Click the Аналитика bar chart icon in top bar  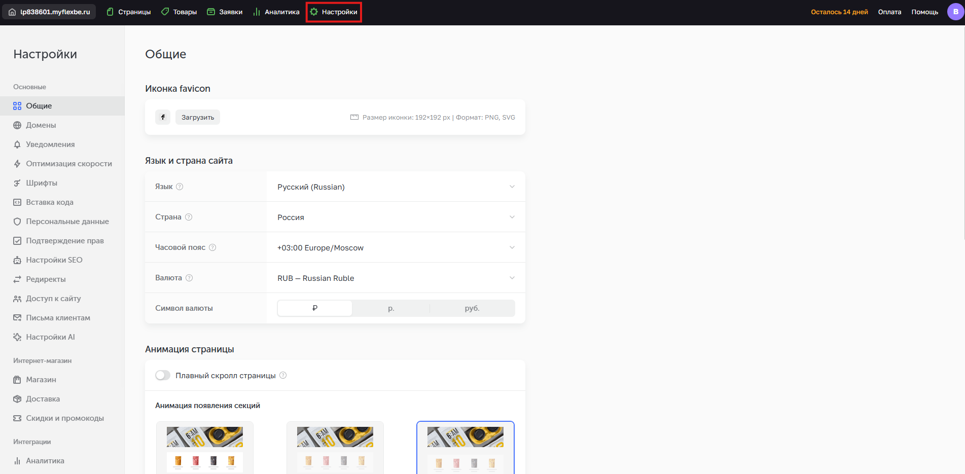pyautogui.click(x=257, y=12)
